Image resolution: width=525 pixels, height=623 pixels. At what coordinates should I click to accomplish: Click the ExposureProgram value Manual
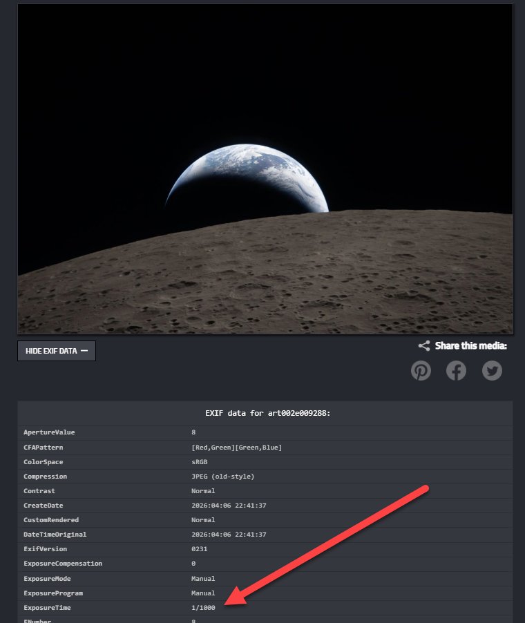203,593
